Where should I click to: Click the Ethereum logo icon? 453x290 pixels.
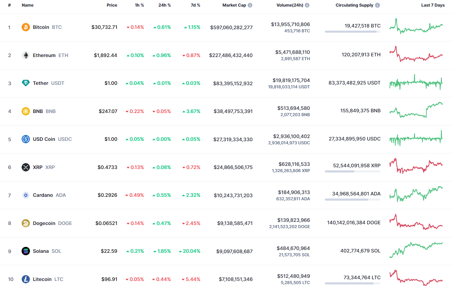[x=26, y=55]
